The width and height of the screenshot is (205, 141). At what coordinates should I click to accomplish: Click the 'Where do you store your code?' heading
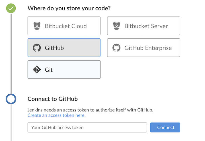coord(69,8)
